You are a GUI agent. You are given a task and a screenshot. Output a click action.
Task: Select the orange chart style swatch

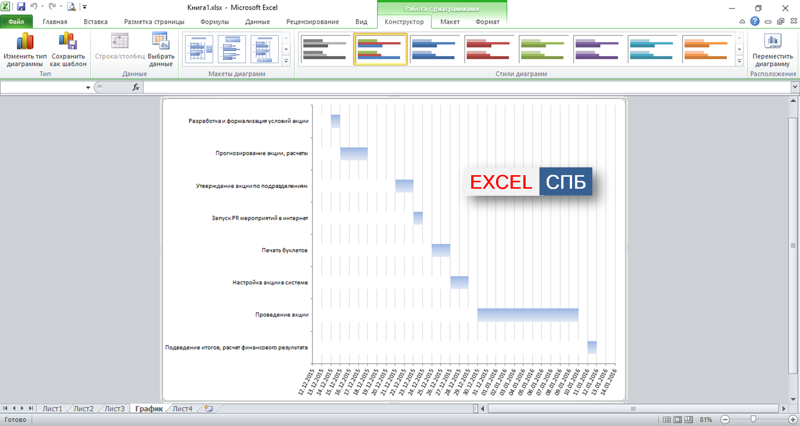tap(706, 49)
